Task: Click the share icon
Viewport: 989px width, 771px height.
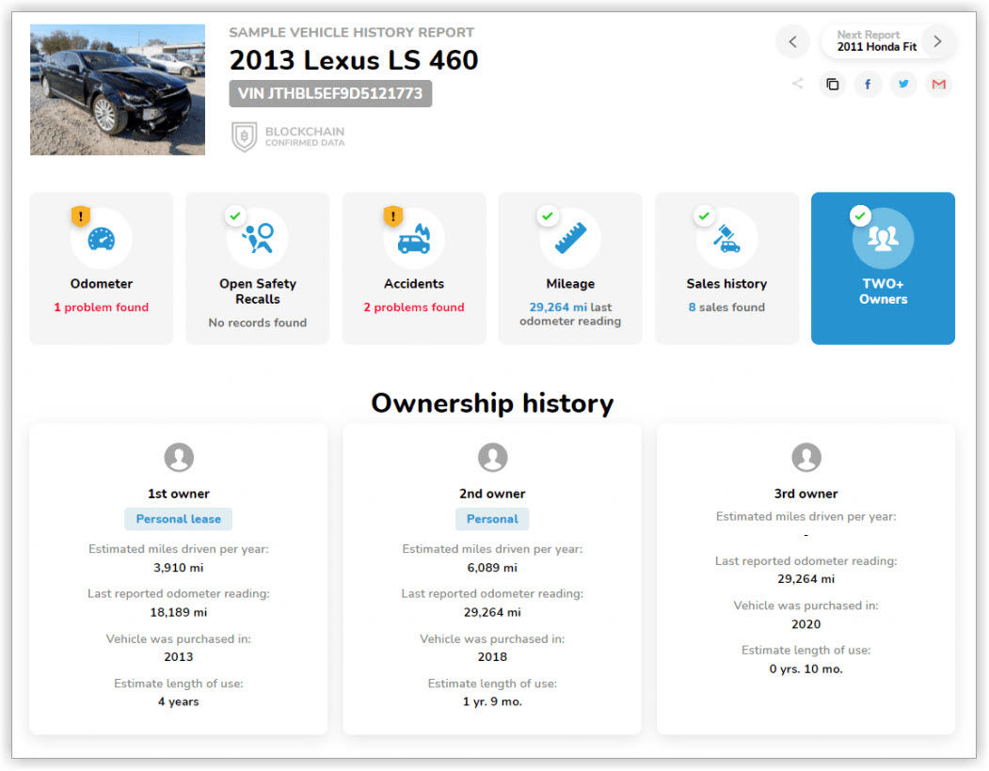Action: (x=797, y=84)
